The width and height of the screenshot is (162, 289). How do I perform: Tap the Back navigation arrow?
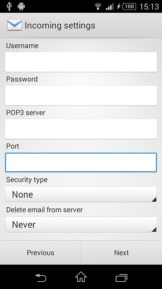click(40, 278)
